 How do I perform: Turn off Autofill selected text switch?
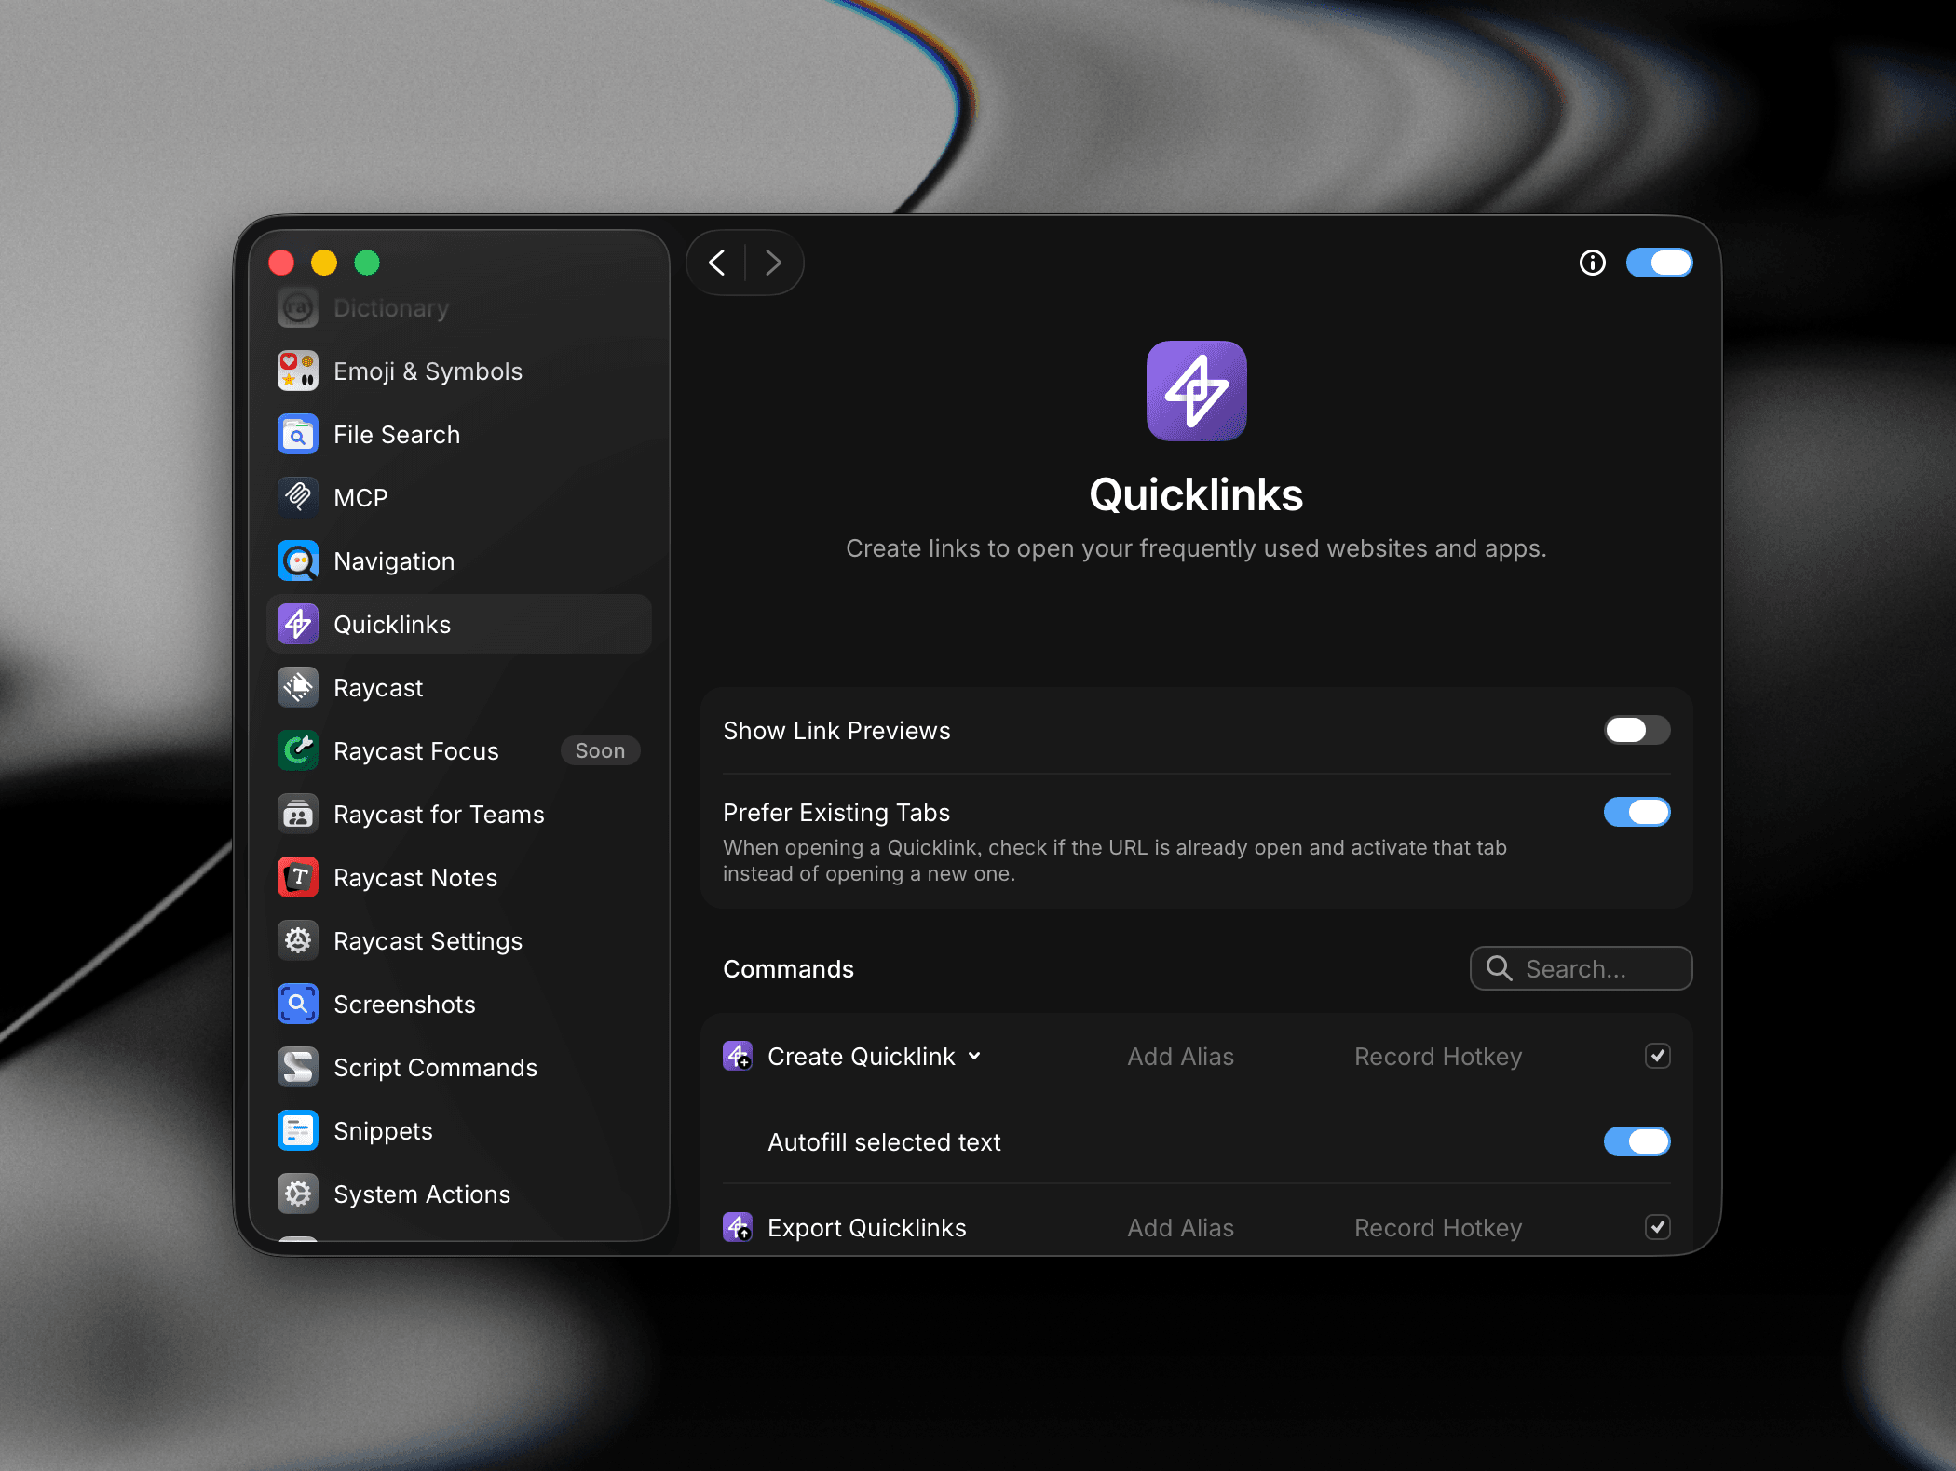point(1637,1142)
